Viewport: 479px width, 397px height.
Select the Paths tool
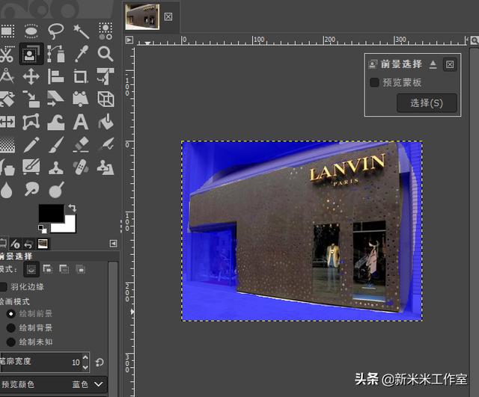click(x=56, y=54)
